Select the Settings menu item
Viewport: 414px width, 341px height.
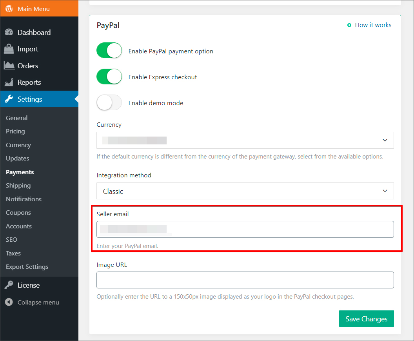pyautogui.click(x=39, y=99)
